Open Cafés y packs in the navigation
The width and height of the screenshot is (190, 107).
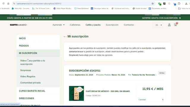(93, 25)
